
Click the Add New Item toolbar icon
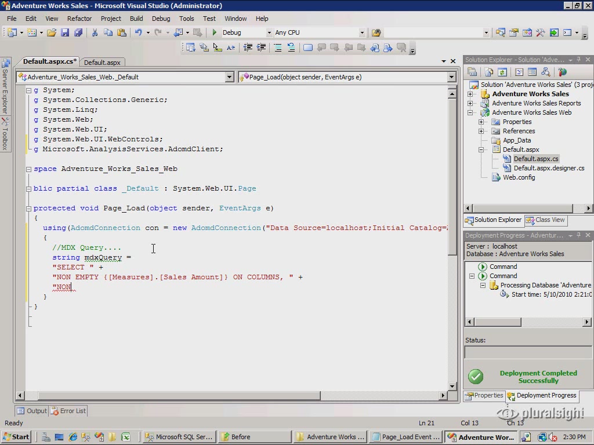(x=32, y=32)
